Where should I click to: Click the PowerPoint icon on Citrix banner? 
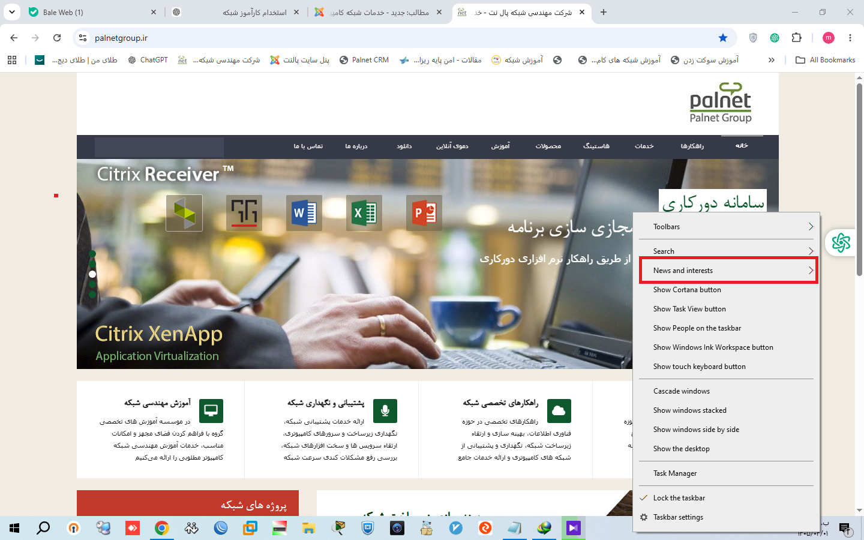pos(424,213)
